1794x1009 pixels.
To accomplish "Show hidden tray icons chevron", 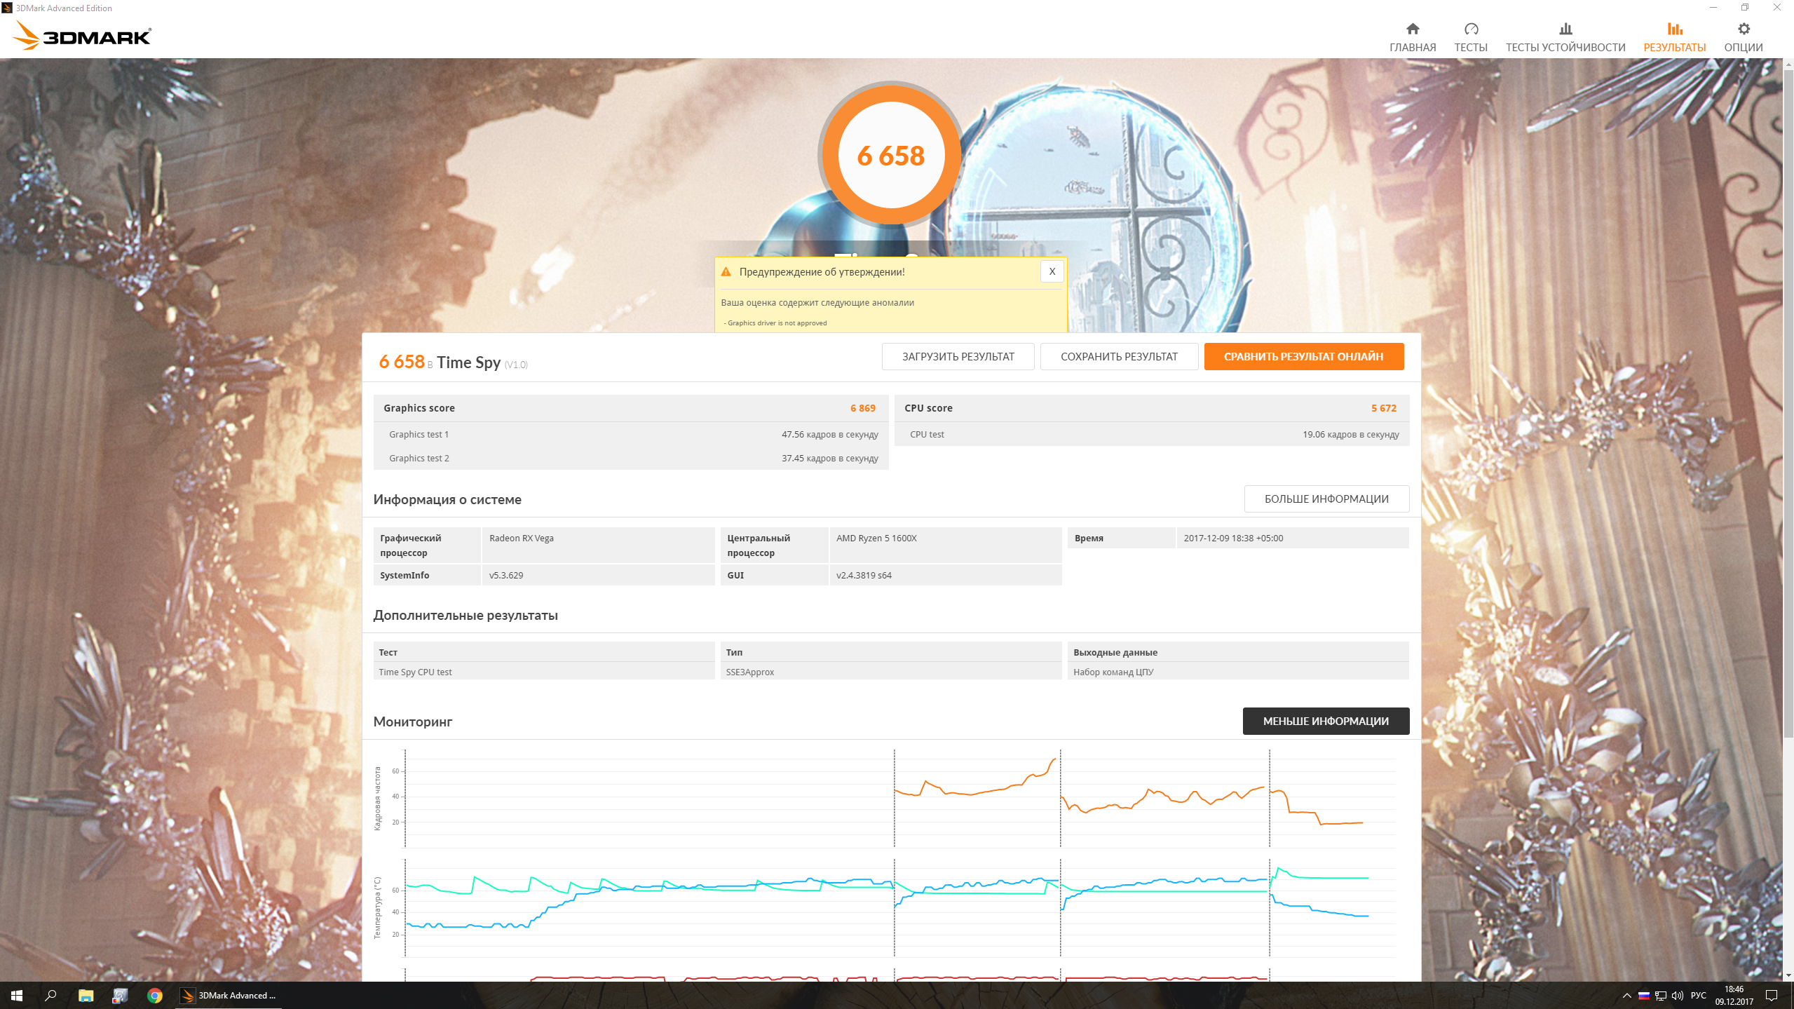I will (x=1626, y=995).
